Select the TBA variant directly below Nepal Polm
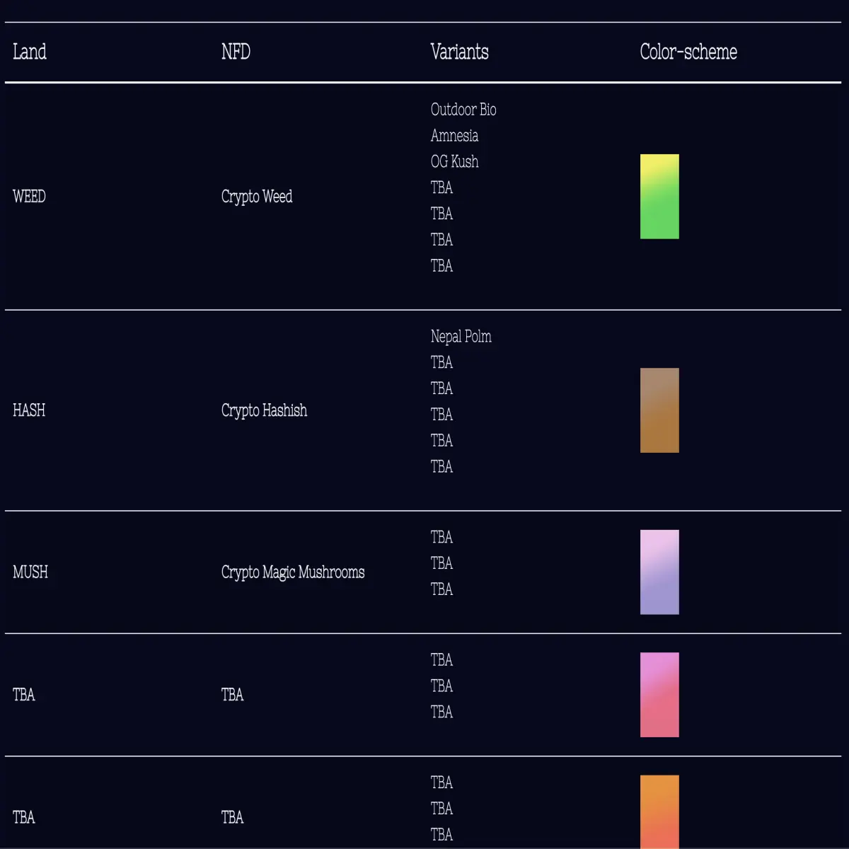 point(441,362)
